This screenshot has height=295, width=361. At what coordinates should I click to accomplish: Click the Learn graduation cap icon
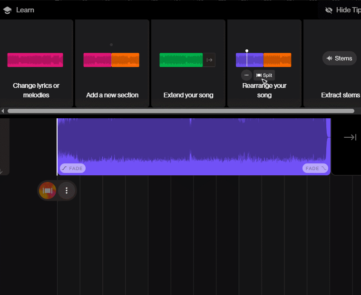pos(7,10)
